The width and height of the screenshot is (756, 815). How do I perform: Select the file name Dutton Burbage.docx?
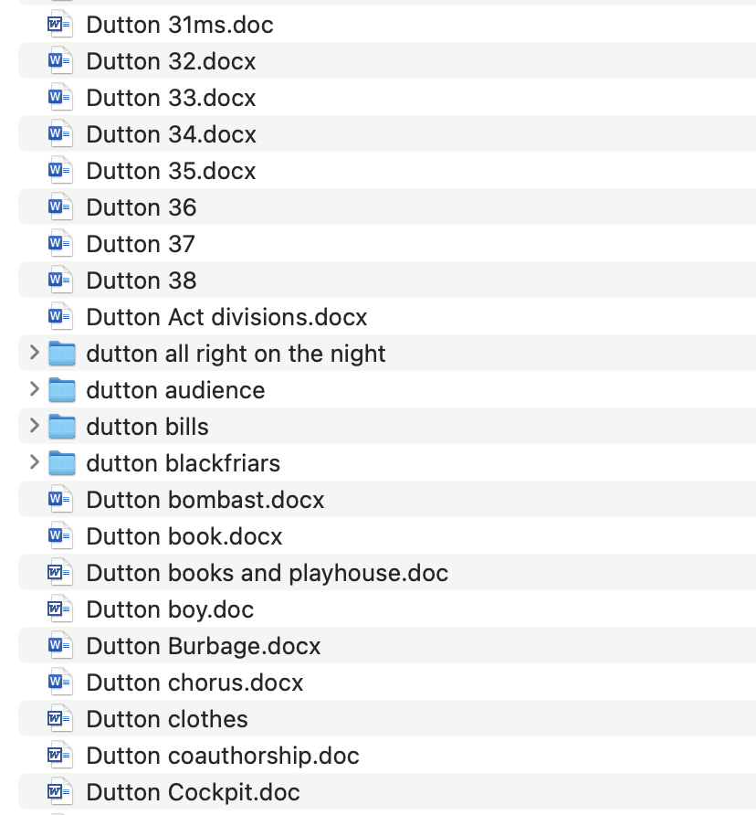[x=204, y=646]
